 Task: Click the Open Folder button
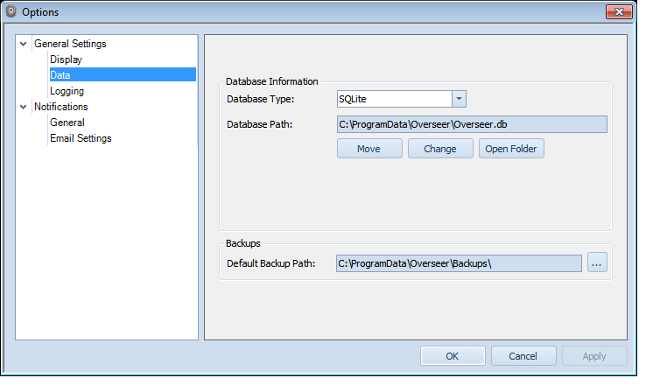(511, 149)
